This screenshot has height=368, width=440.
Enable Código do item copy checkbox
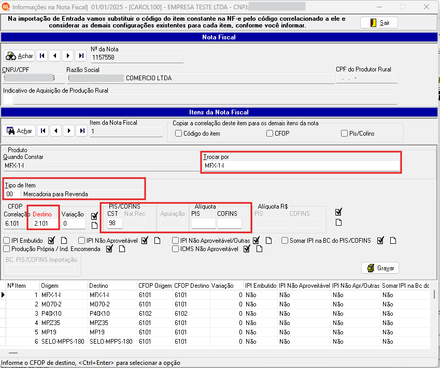point(178,134)
